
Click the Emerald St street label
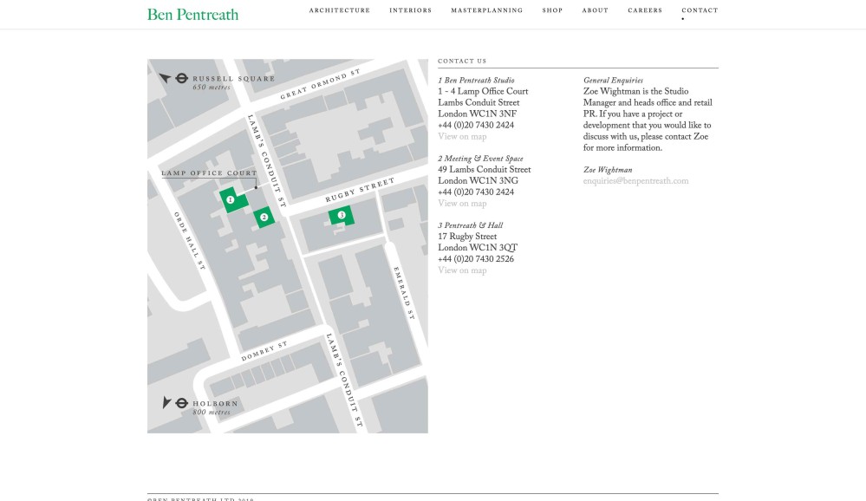coord(404,293)
